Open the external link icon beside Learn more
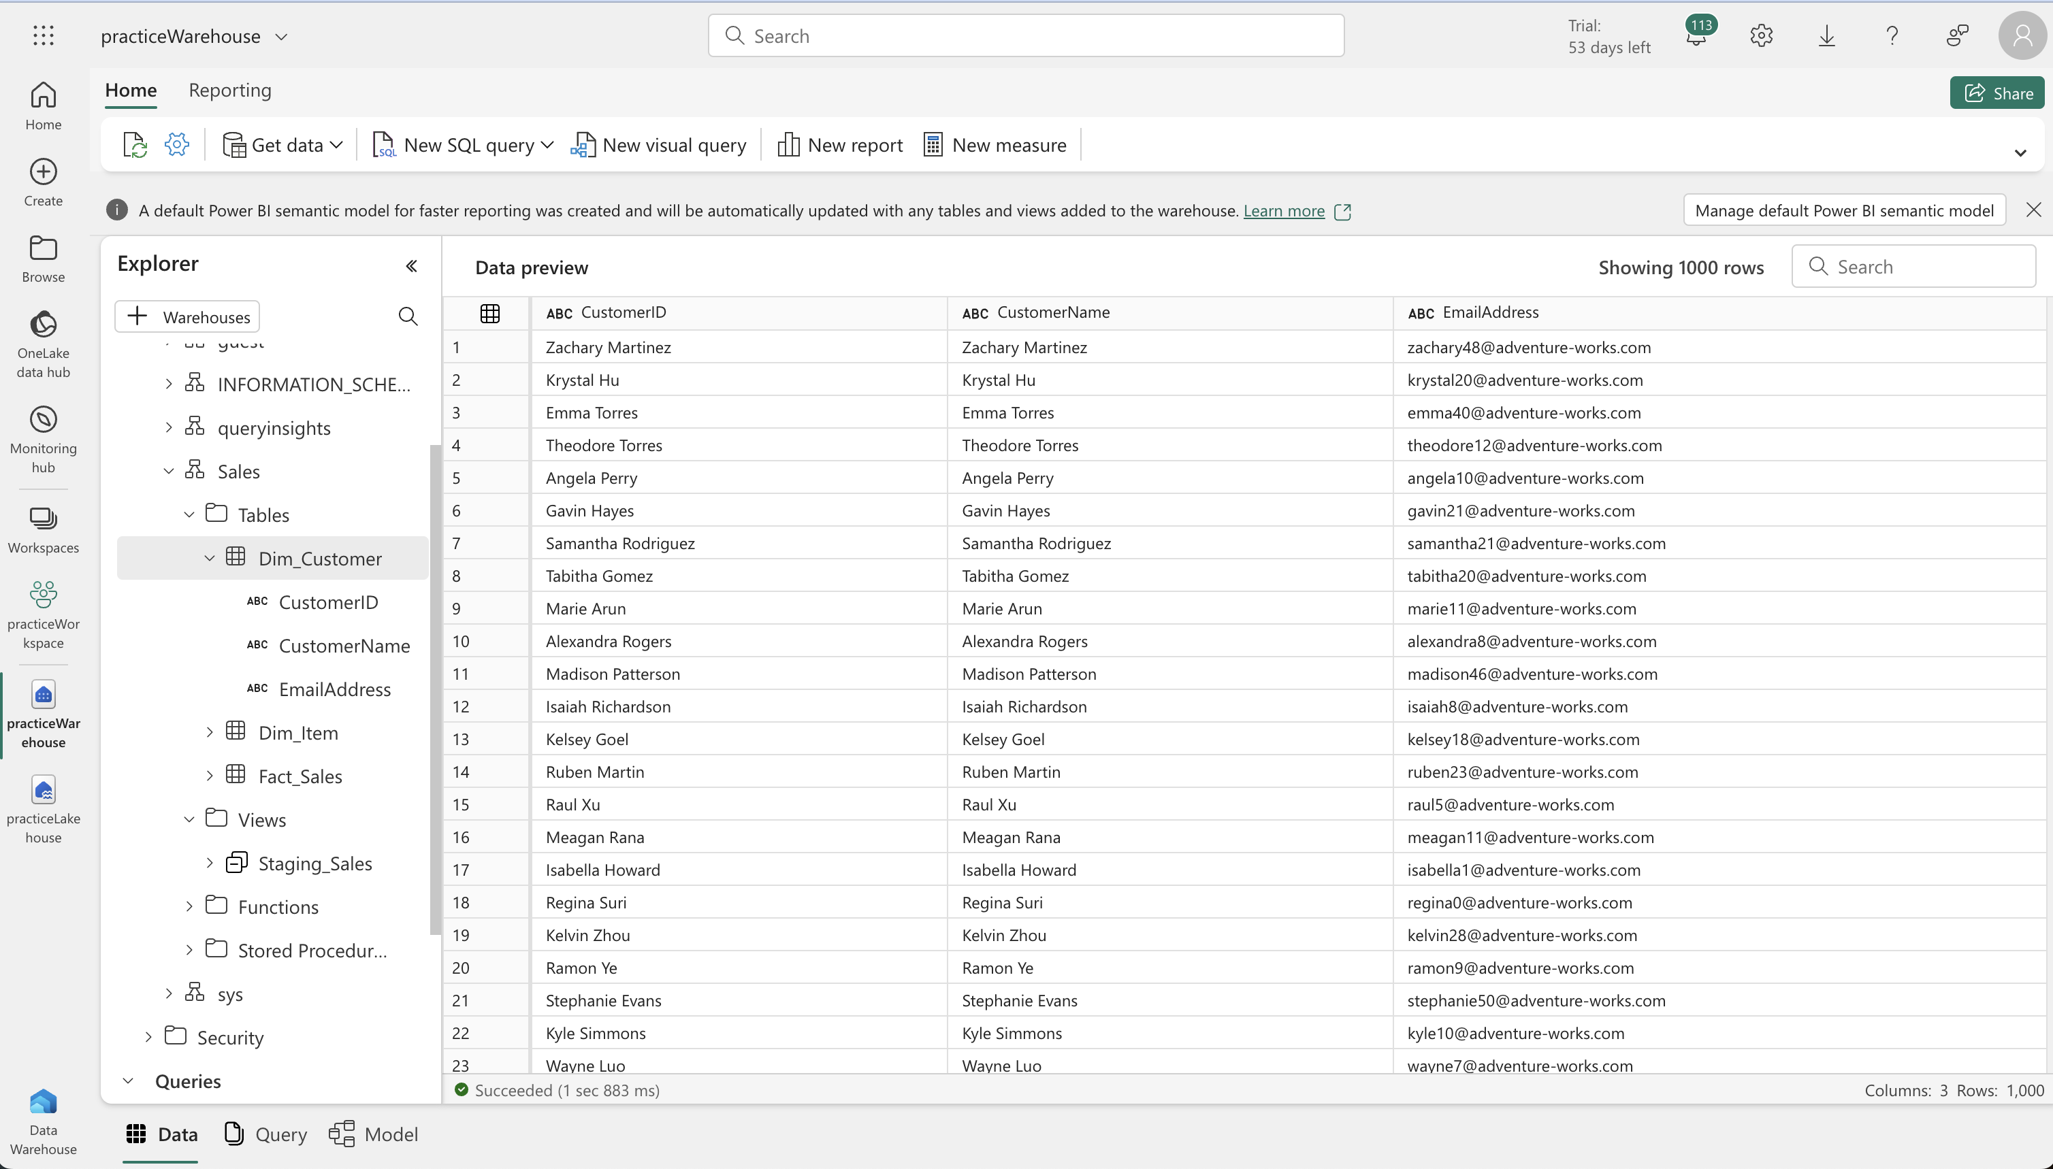 [x=1342, y=211]
